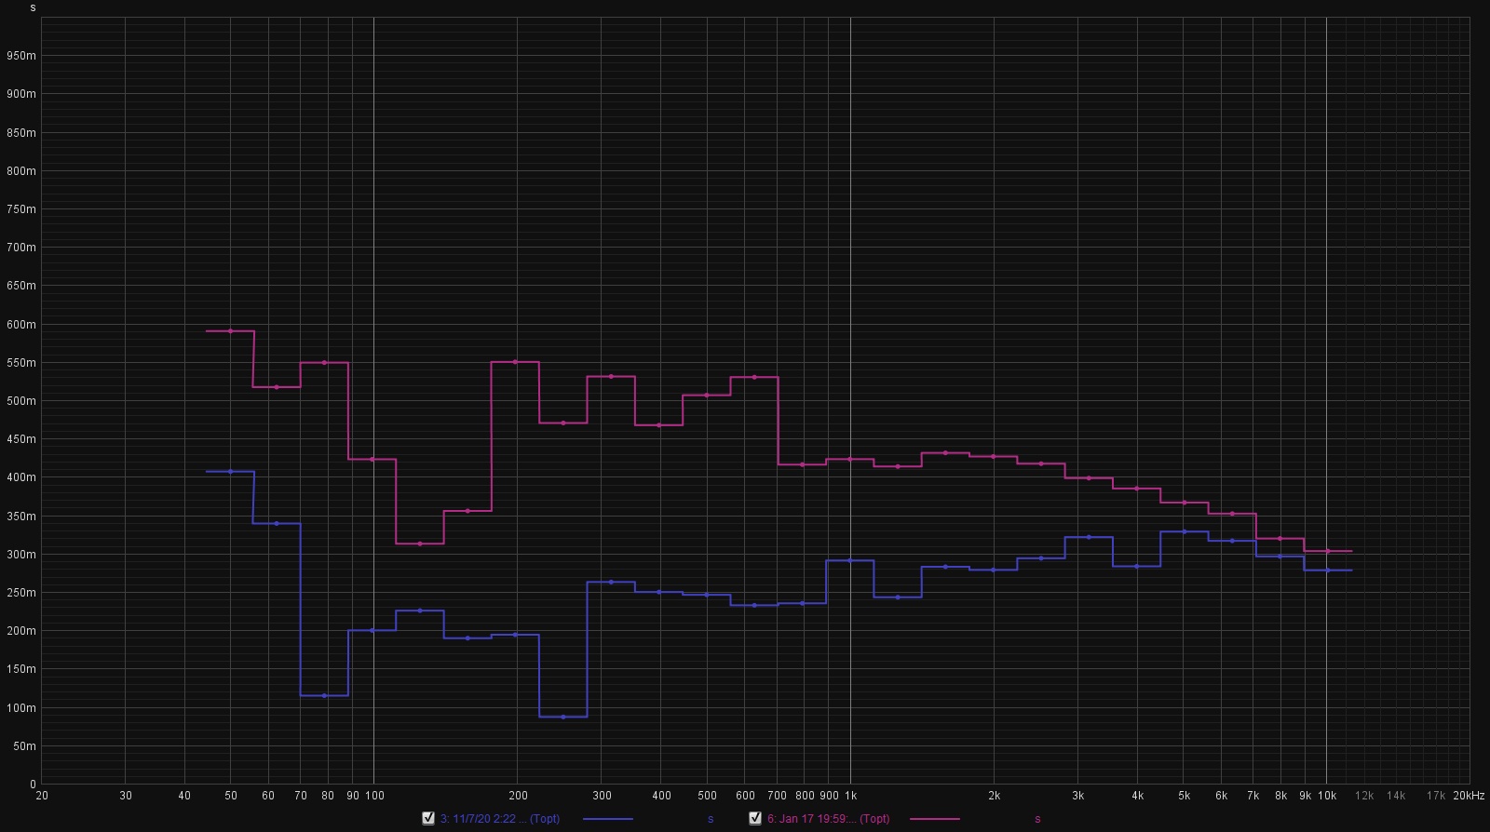Click the pink data point at 50 Hz

[x=231, y=331]
